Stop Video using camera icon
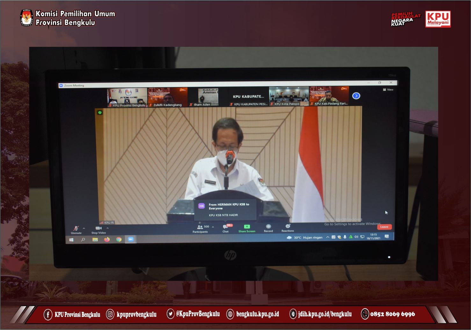The height and width of the screenshot is (330, 471). [x=98, y=228]
